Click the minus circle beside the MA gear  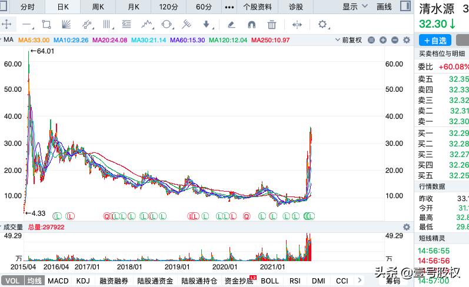[x=395, y=40]
